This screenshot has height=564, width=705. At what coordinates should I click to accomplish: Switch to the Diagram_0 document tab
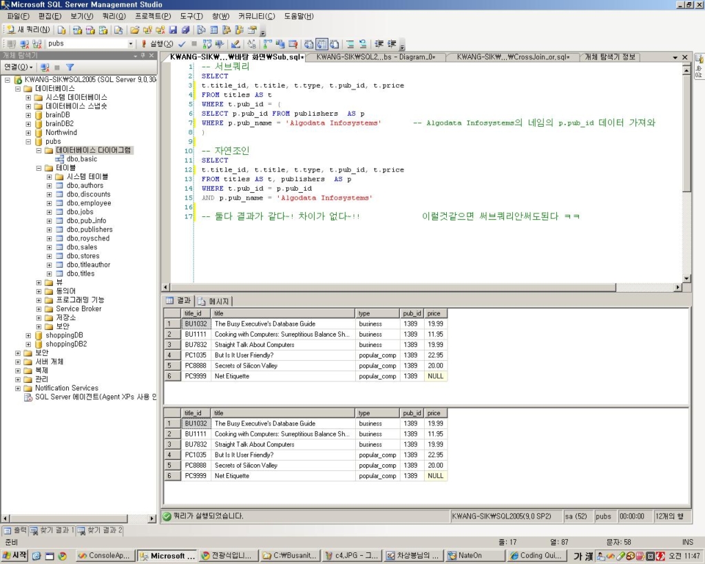(x=375, y=57)
